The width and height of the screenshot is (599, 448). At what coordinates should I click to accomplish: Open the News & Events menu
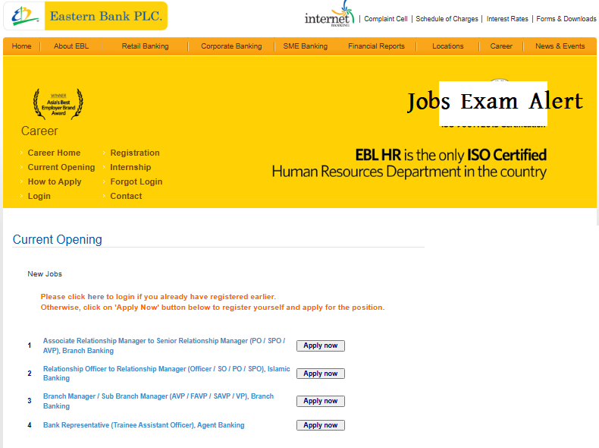(560, 46)
